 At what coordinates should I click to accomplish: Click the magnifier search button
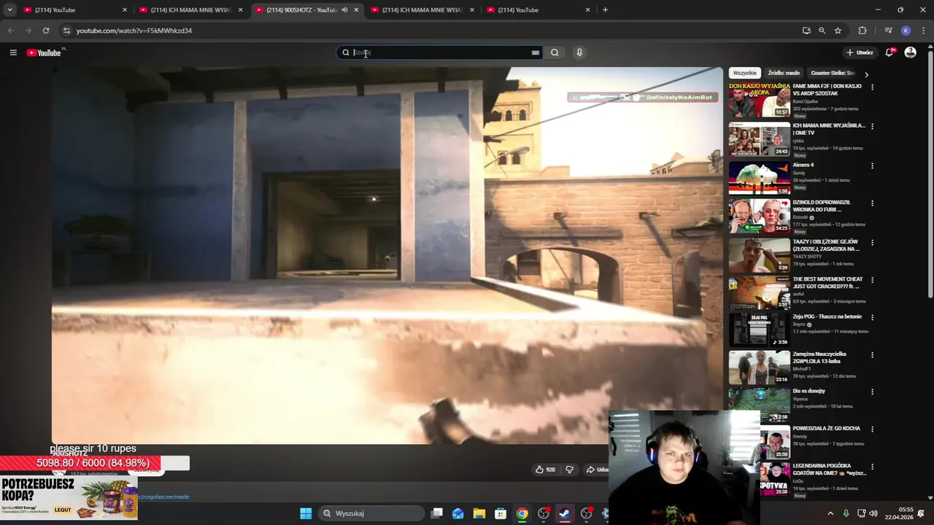(x=555, y=52)
